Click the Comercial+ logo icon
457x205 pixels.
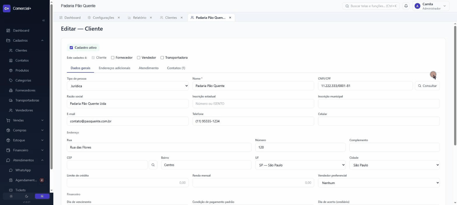click(7, 8)
